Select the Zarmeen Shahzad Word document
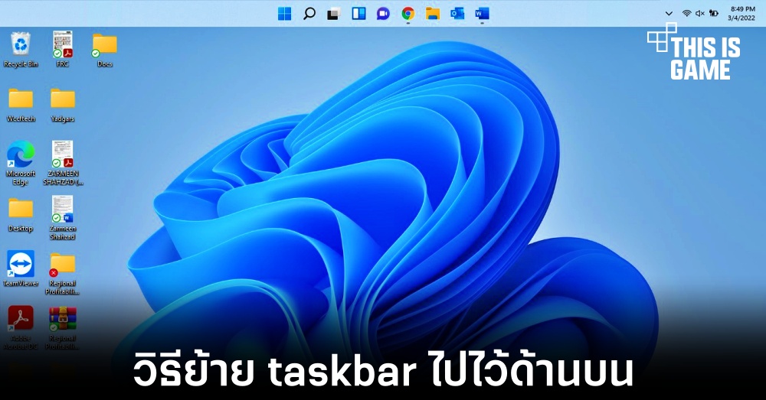 [63, 218]
